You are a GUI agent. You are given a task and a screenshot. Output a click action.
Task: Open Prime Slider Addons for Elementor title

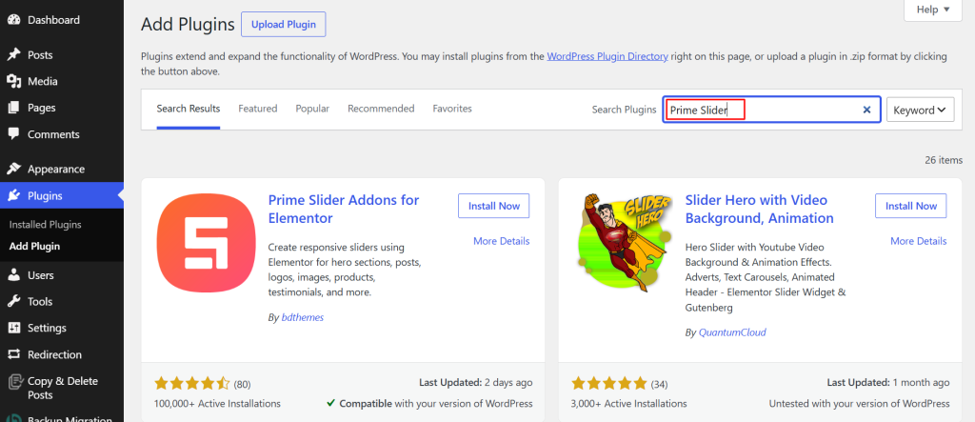[344, 210]
